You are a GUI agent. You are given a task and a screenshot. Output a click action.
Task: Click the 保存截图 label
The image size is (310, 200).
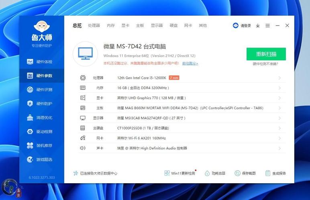point(249,173)
